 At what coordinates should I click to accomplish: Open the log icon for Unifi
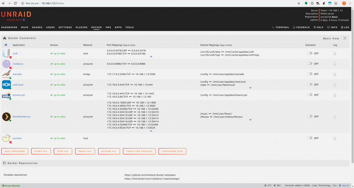[335, 53]
